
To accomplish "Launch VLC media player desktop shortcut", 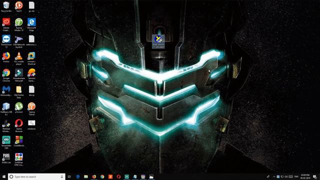I will pos(19,58).
